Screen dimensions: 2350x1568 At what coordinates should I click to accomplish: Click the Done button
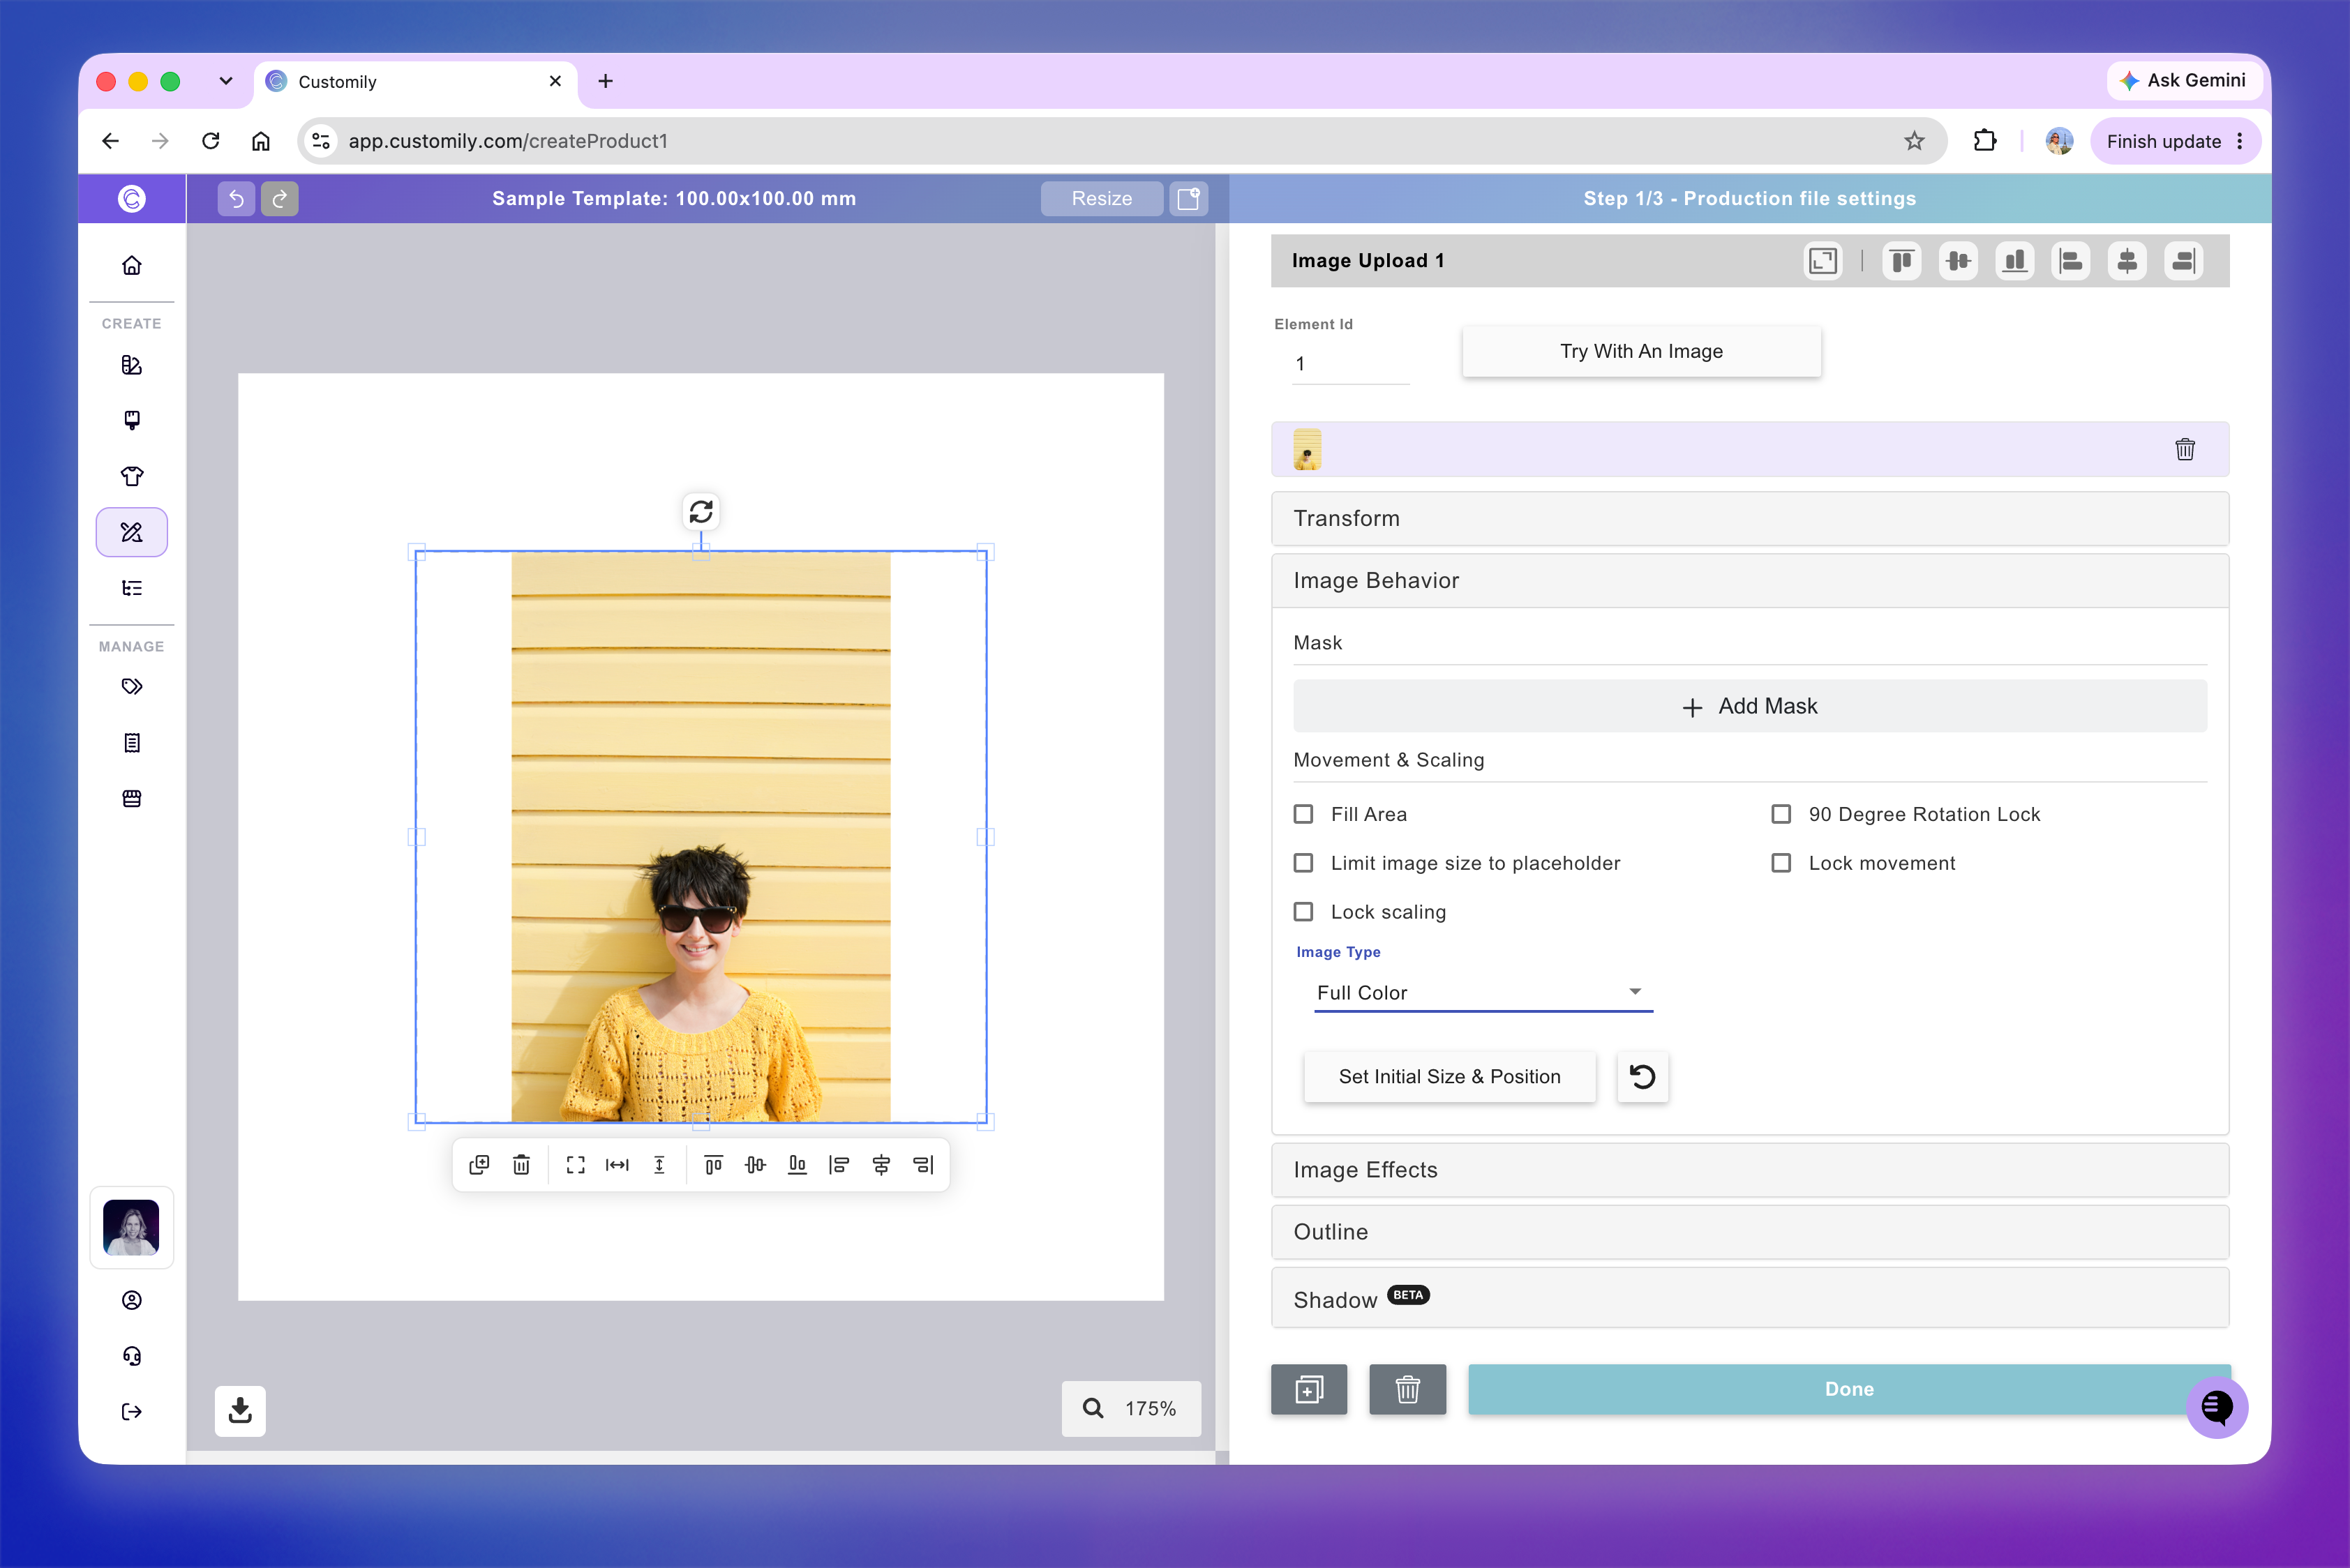pyautogui.click(x=1849, y=1389)
